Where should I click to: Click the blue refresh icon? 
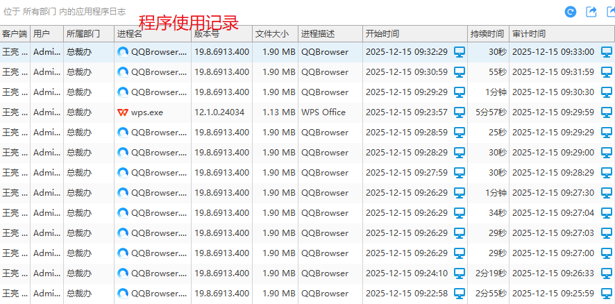click(x=571, y=12)
